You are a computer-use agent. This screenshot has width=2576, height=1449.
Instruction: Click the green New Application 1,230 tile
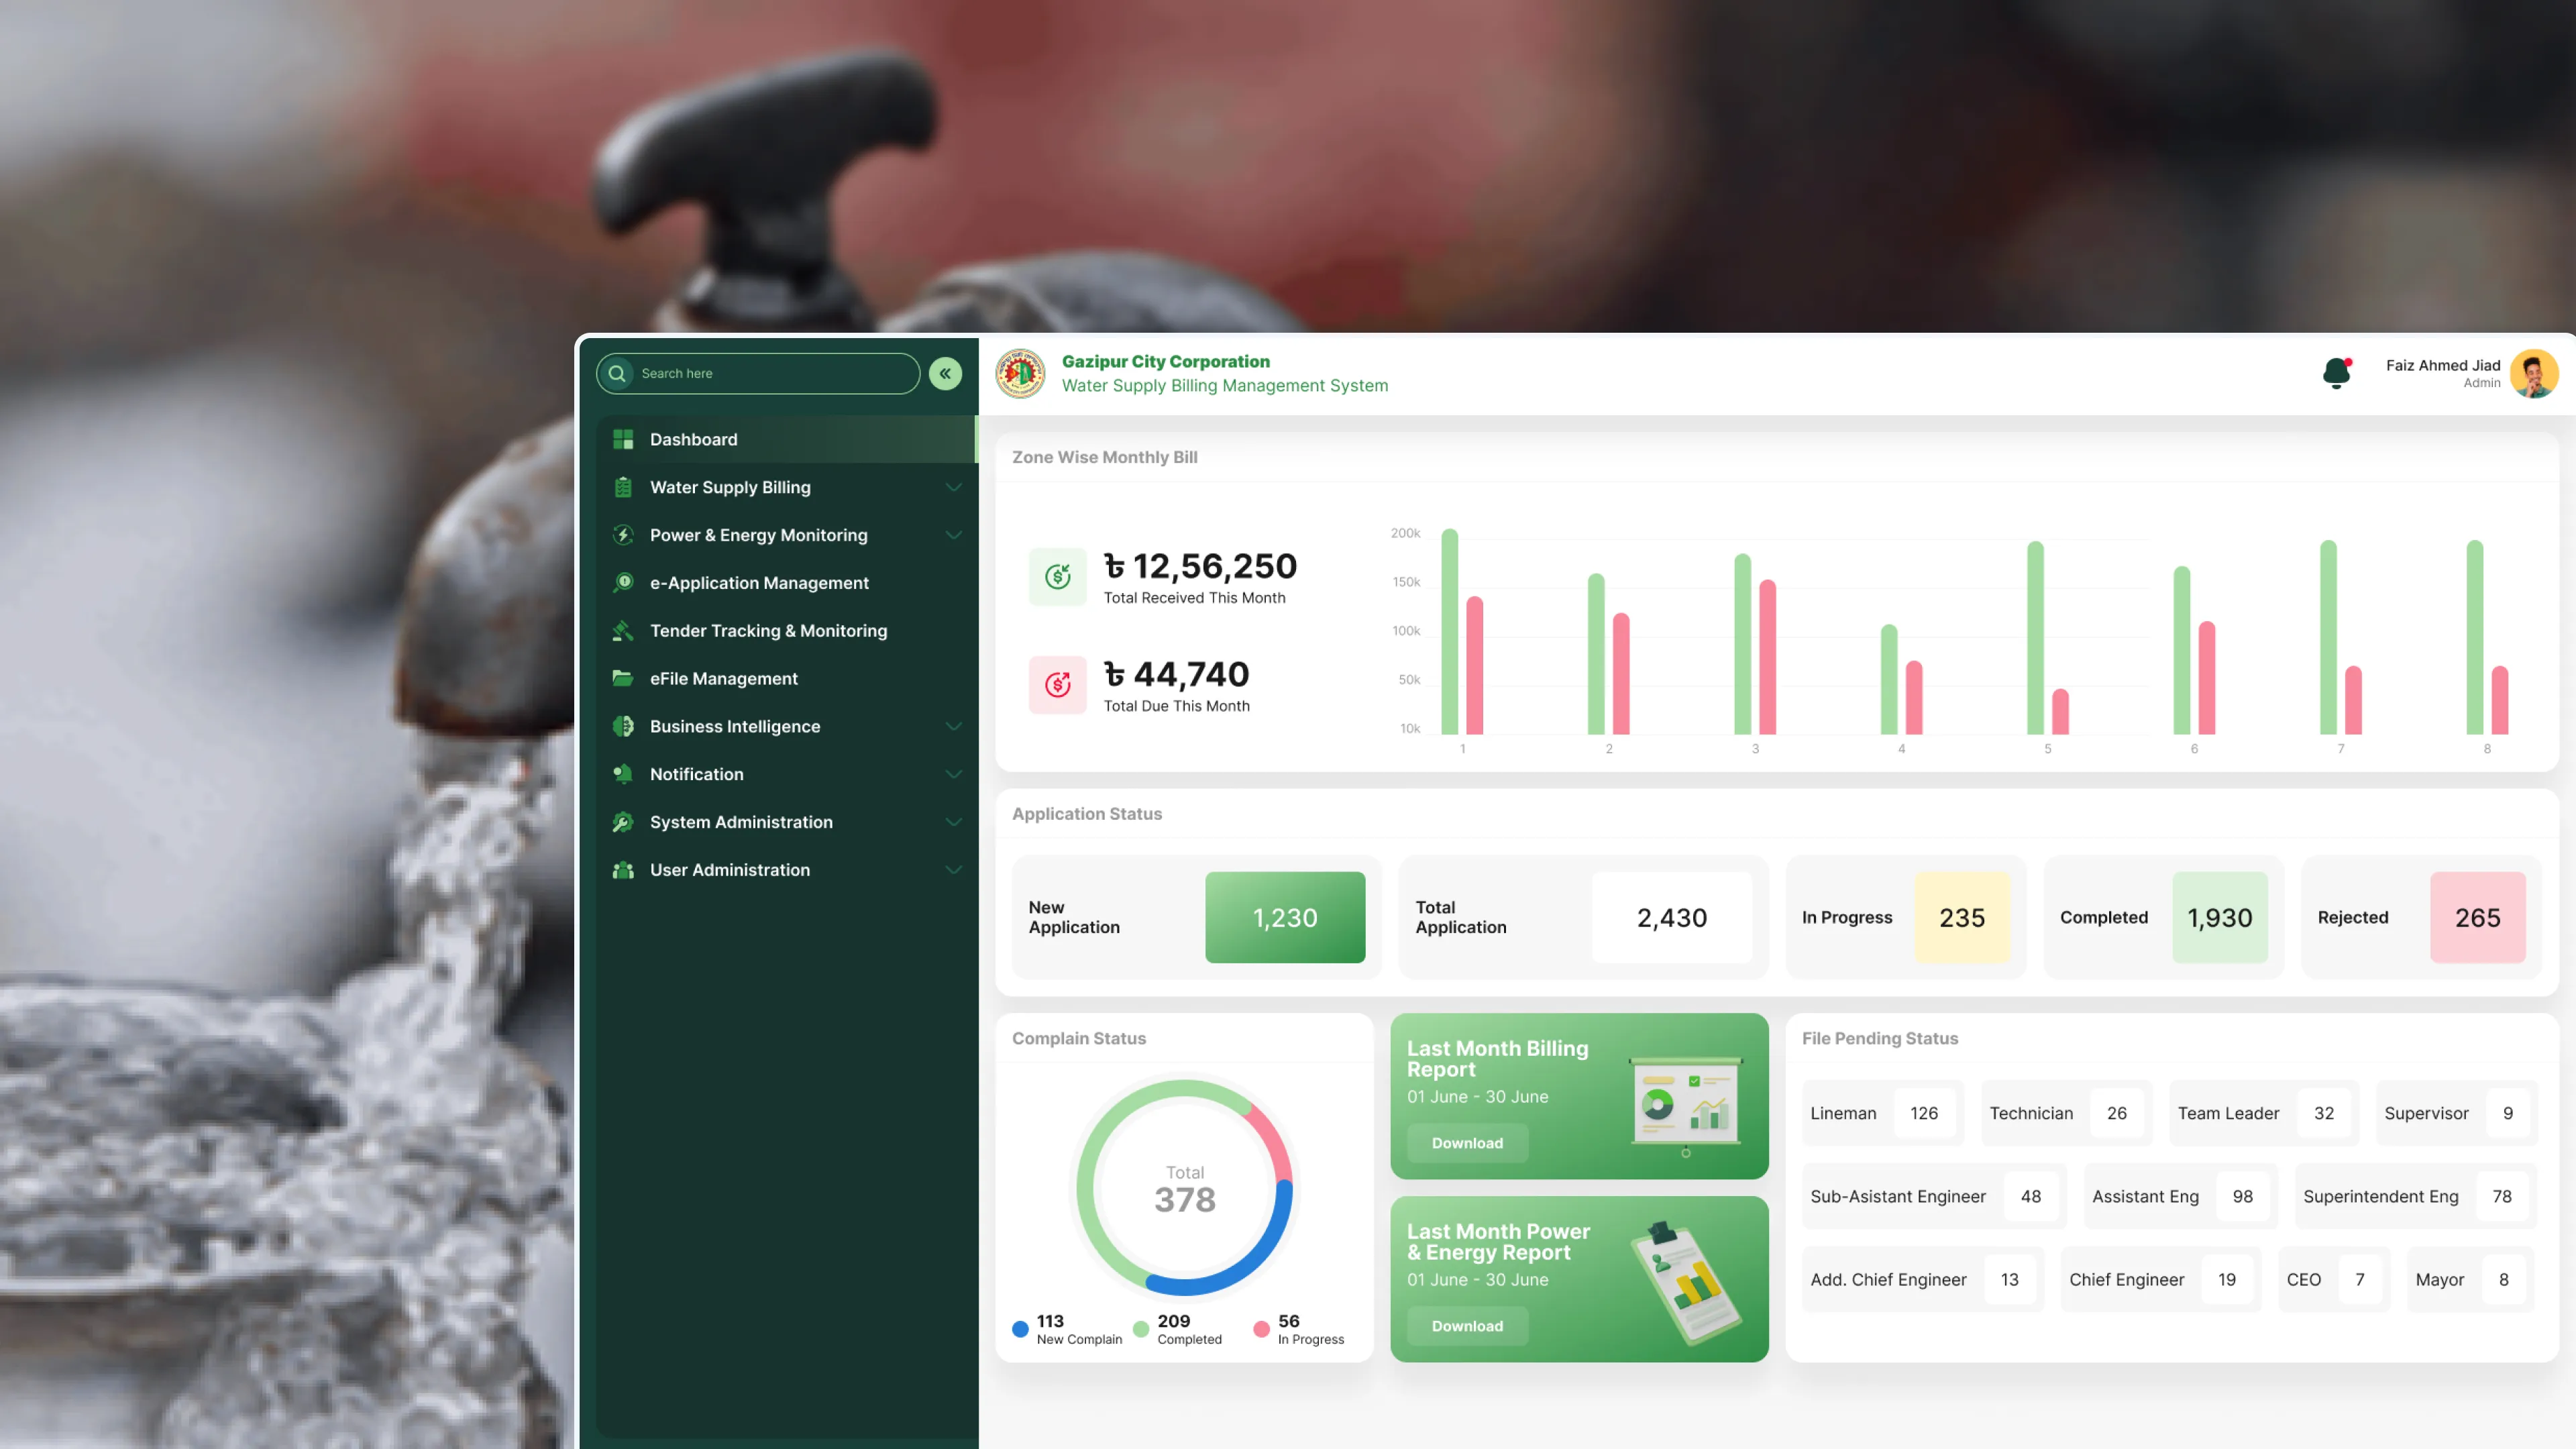[x=1285, y=917]
